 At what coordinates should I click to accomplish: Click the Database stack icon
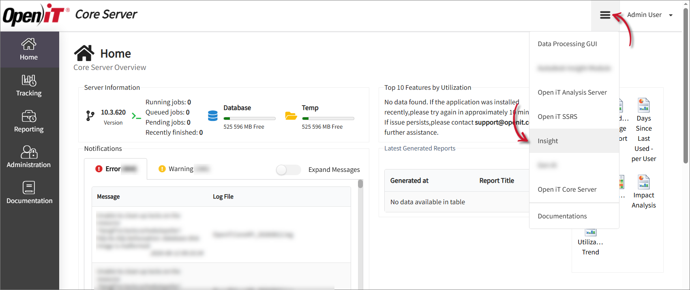click(x=213, y=116)
